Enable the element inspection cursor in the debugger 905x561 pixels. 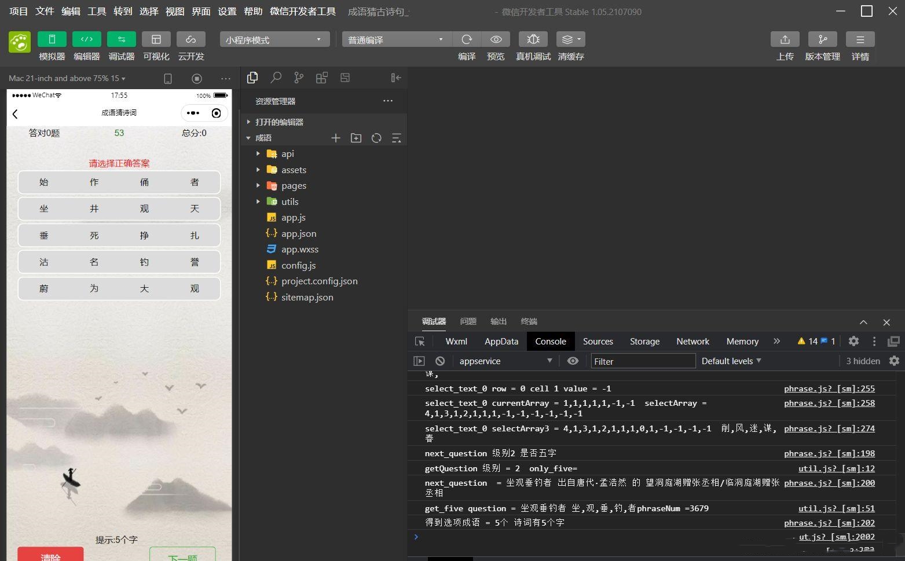point(420,341)
